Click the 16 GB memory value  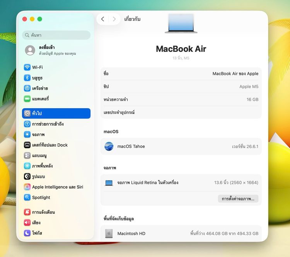(x=252, y=99)
